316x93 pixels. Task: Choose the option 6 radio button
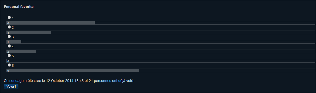tap(9, 65)
